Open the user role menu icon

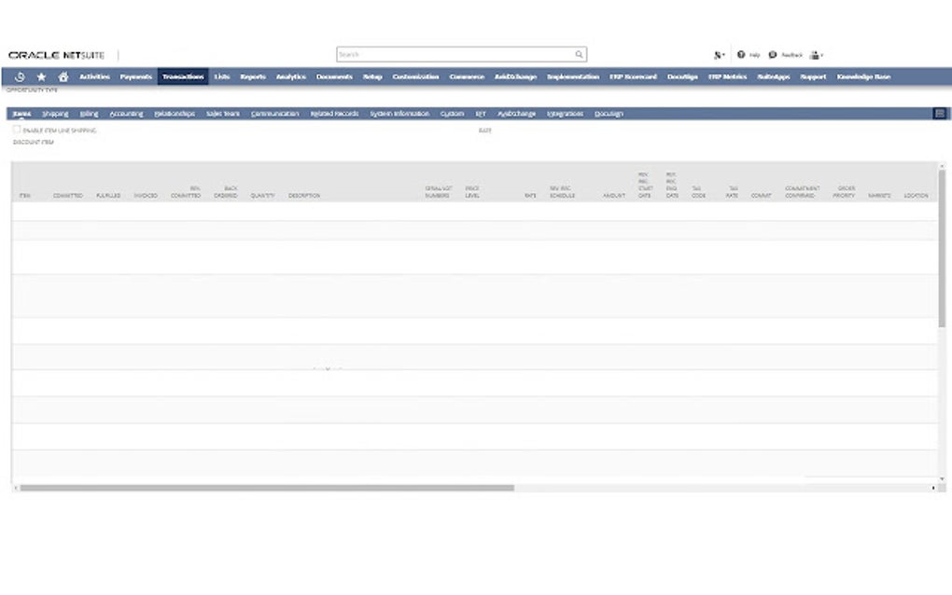817,55
